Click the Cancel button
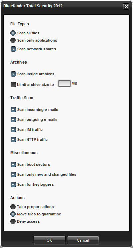Image resolution: width=133 pixels, height=248 pixels. (83, 240)
